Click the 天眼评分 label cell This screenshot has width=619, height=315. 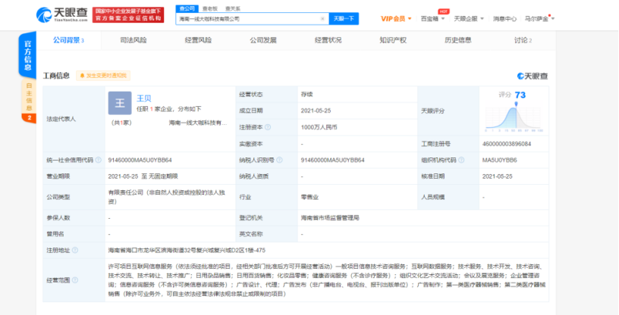coord(448,111)
